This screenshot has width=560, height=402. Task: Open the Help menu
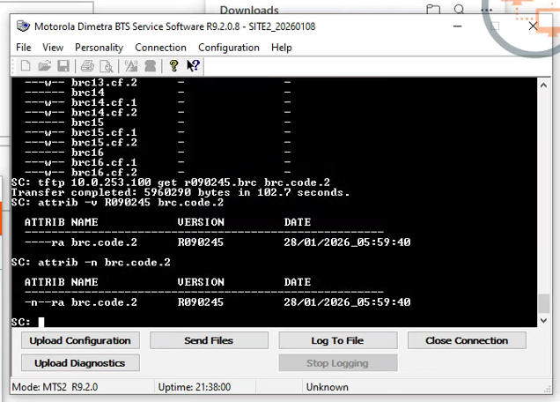pos(282,48)
